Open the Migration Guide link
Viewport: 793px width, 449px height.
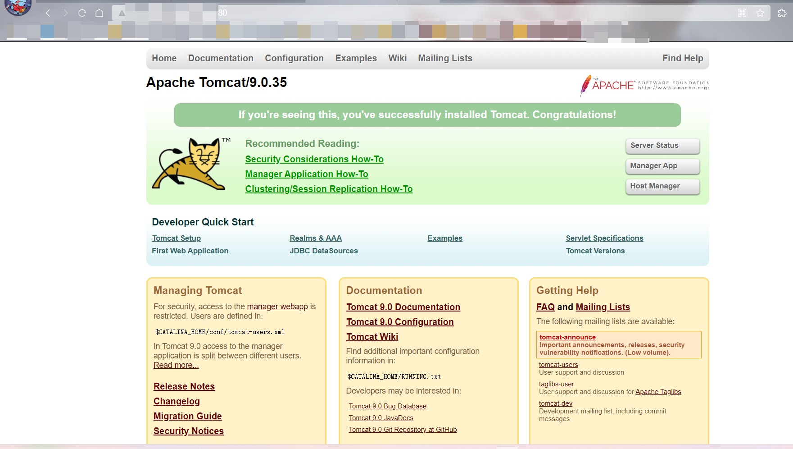tap(188, 416)
